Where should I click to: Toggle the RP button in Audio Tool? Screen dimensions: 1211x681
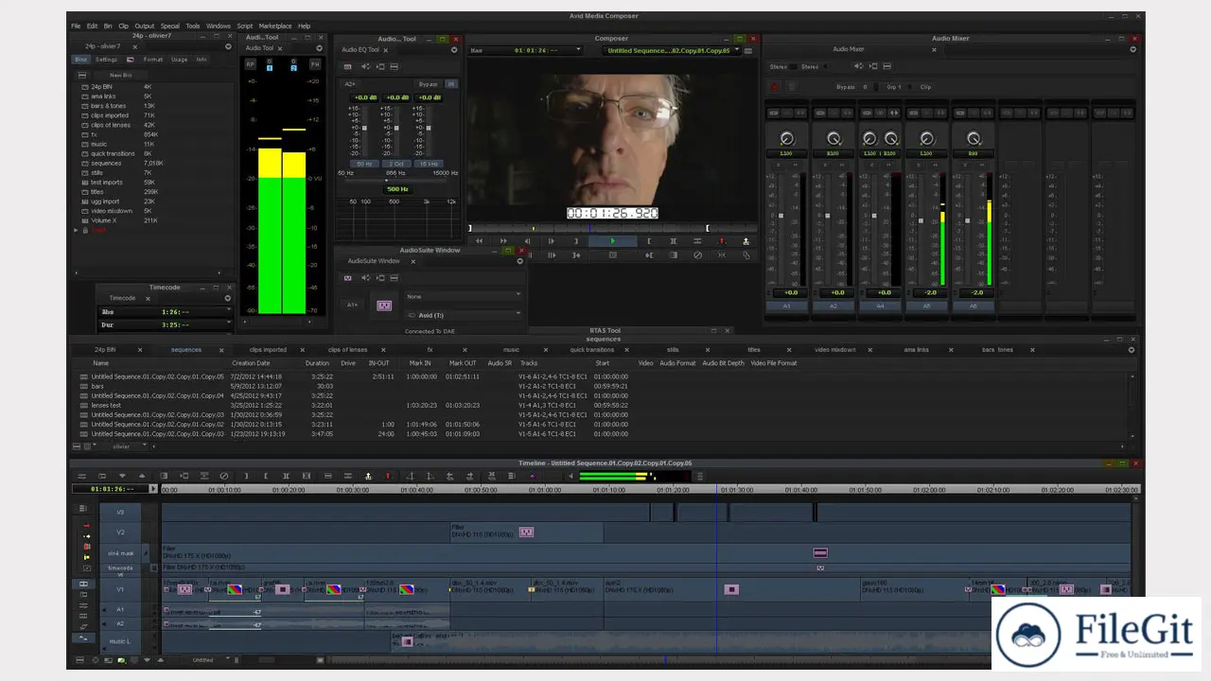pos(251,64)
